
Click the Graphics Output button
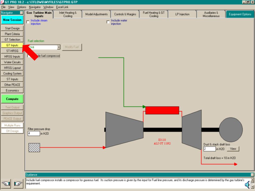[x=12, y=113]
